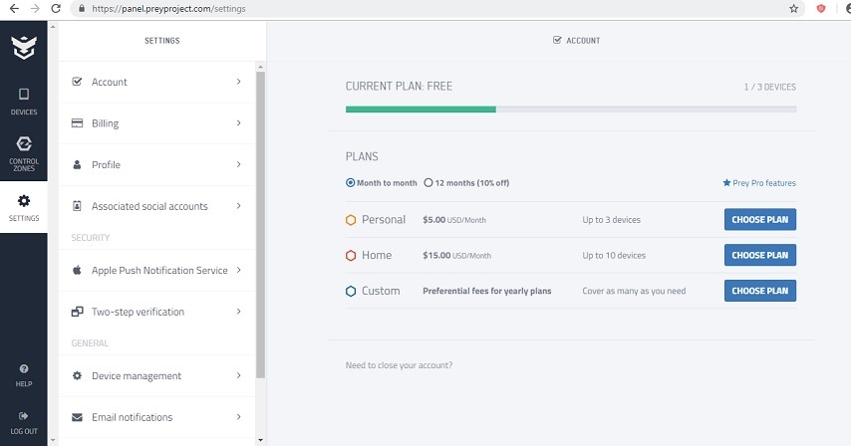Open Prey Pro features link
This screenshot has width=851, height=446.
[759, 183]
